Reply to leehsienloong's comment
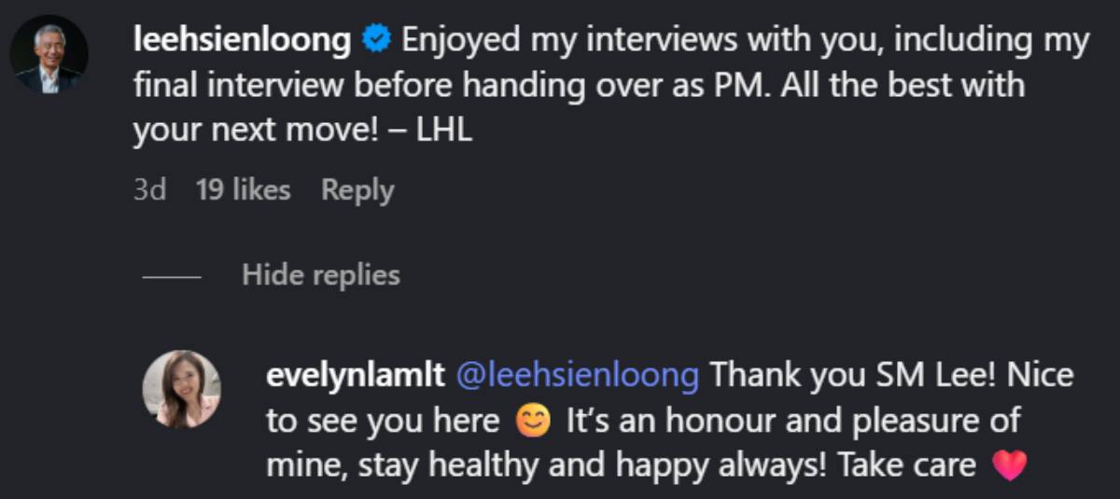 coord(357,190)
